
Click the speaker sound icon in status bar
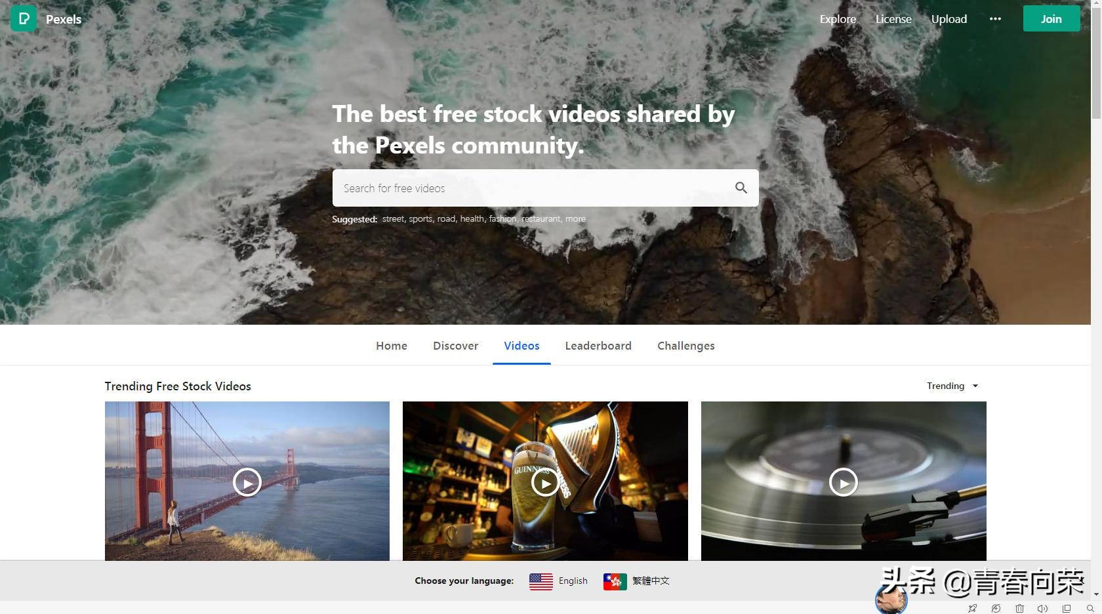click(1042, 608)
